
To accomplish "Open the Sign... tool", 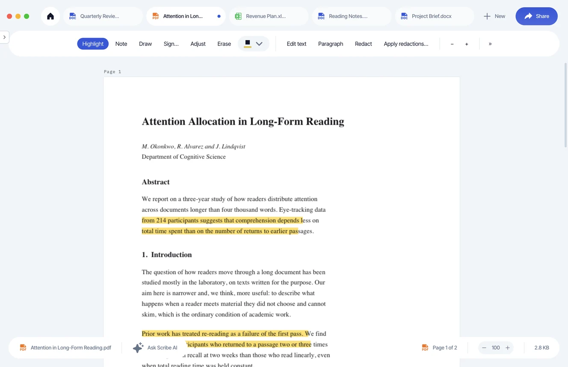I will pos(171,44).
